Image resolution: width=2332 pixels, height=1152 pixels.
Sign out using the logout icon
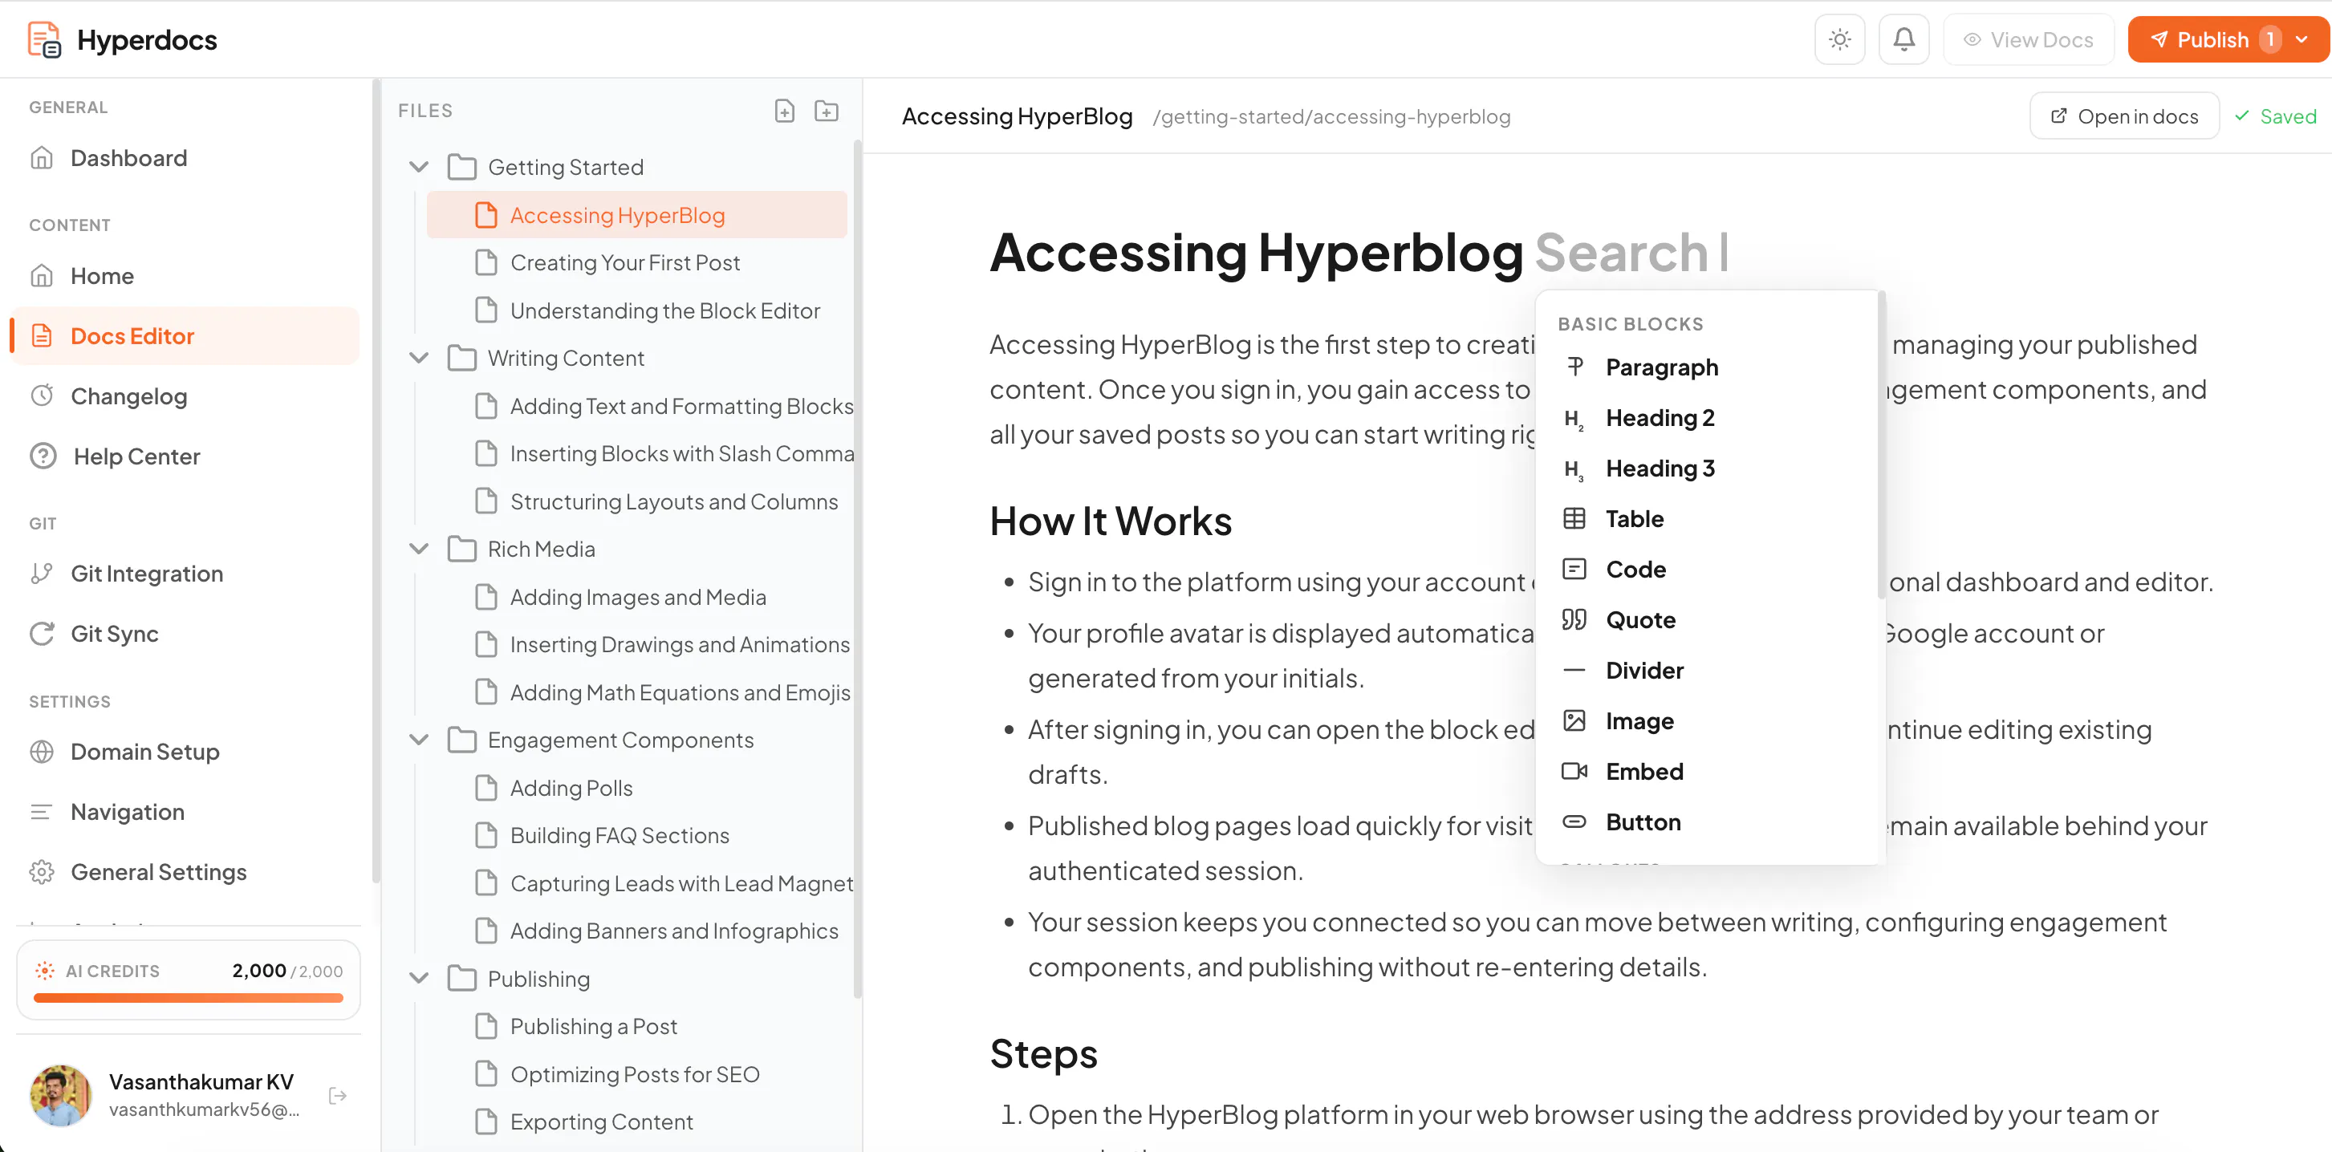(338, 1096)
